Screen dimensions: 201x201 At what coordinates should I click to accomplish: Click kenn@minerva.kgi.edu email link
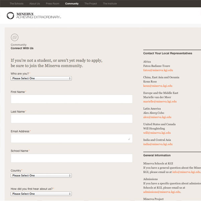(157, 86)
